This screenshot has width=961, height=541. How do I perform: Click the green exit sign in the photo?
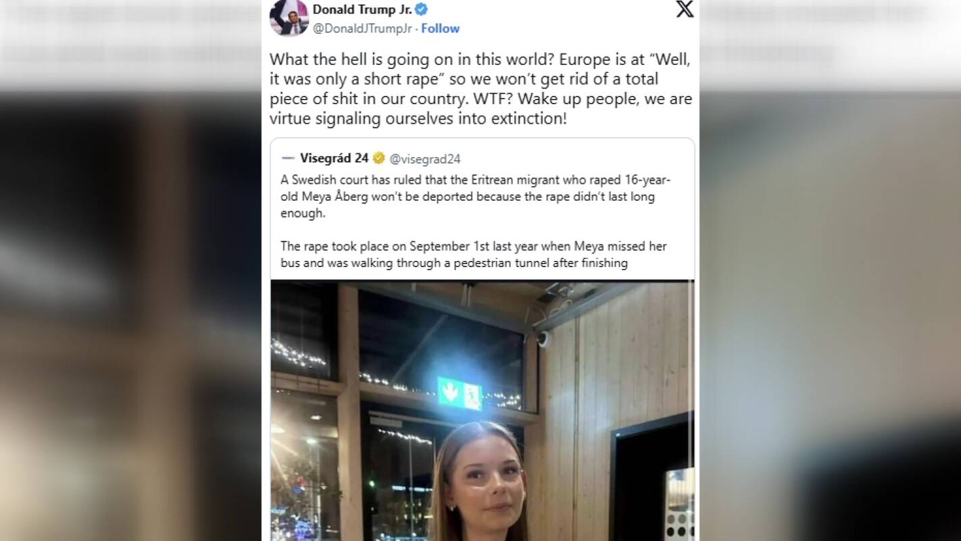(x=460, y=394)
